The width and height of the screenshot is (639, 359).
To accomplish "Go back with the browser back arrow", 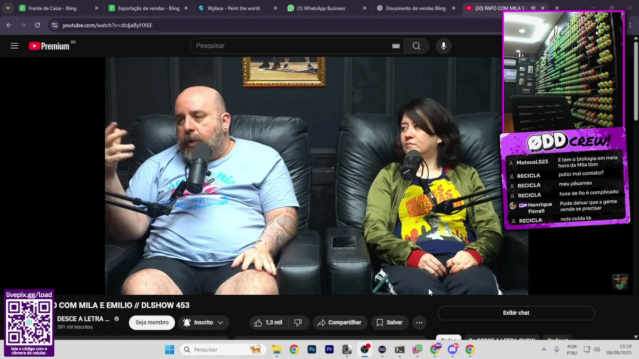I will click(8, 25).
